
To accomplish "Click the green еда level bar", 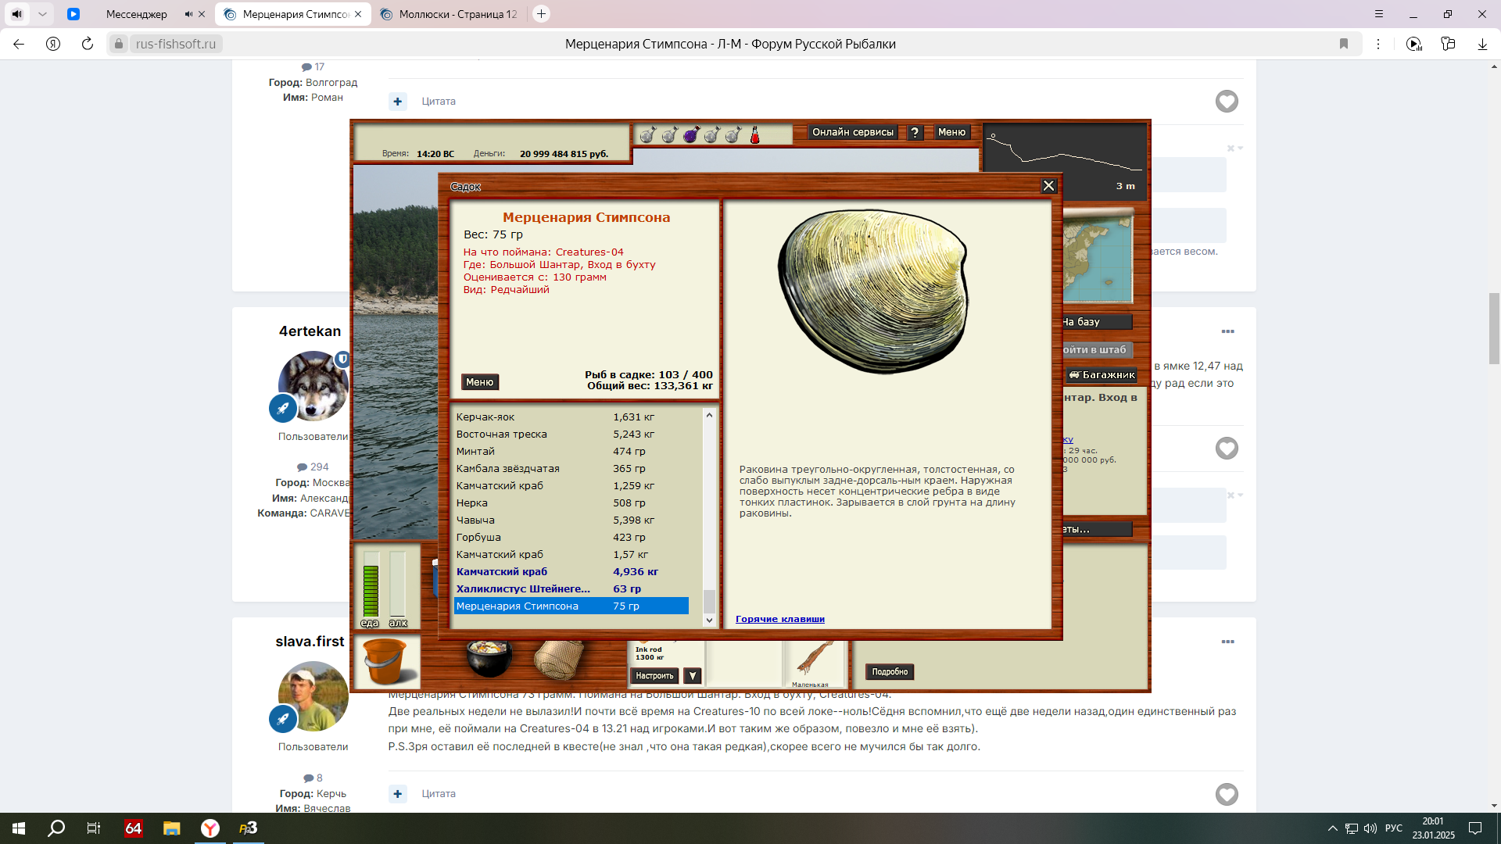I will 371,585.
